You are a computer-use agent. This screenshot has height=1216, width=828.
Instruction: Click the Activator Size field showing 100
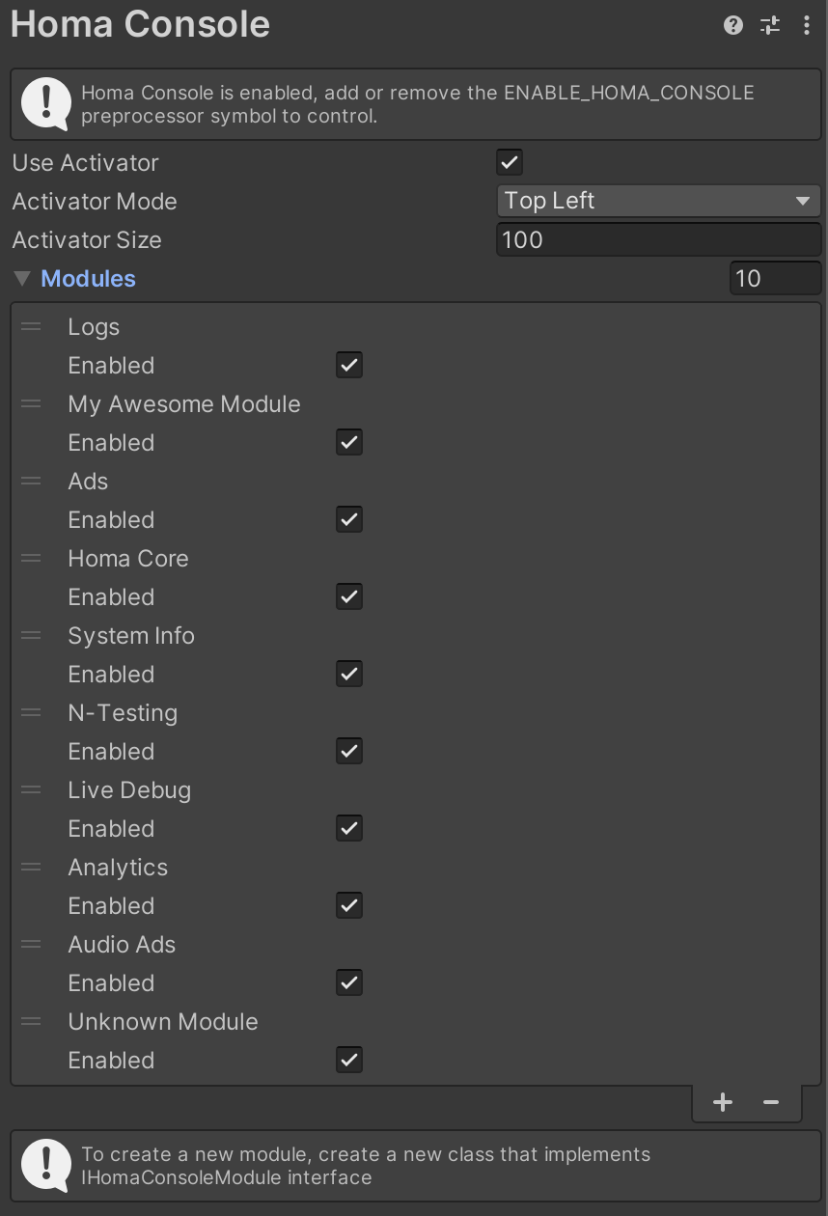658,239
